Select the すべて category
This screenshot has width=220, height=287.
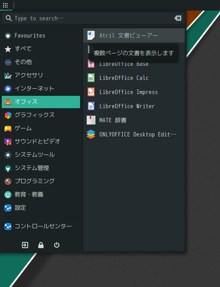[41, 49]
